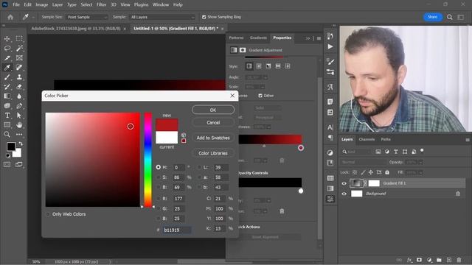Viewport: 472px width, 265px height.
Task: Close the Color Picker dialog
Action: (232, 96)
